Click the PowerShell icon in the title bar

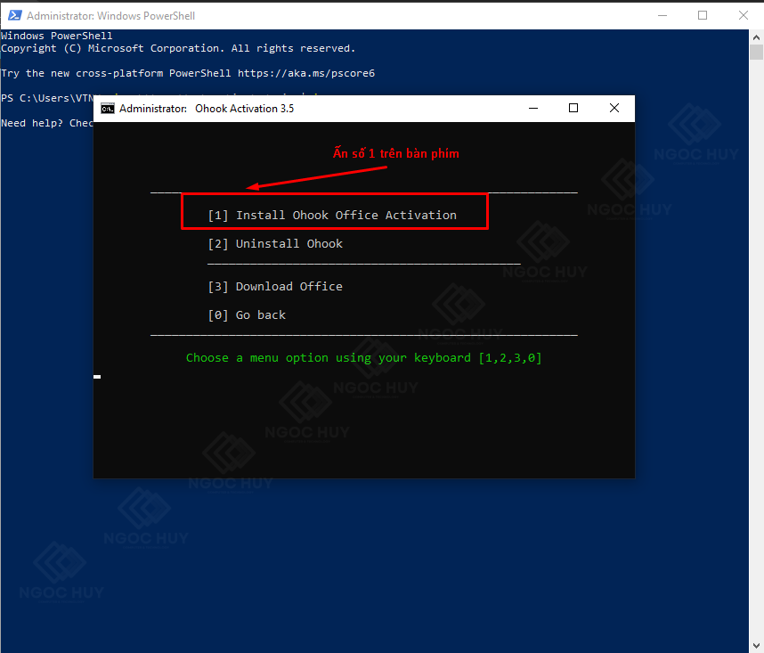14,16
